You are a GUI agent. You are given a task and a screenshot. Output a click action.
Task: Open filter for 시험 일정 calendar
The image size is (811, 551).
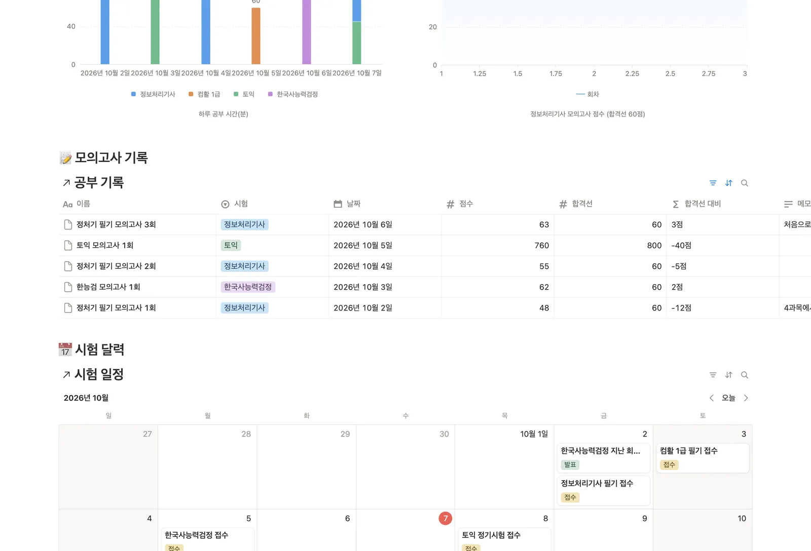[x=713, y=375]
